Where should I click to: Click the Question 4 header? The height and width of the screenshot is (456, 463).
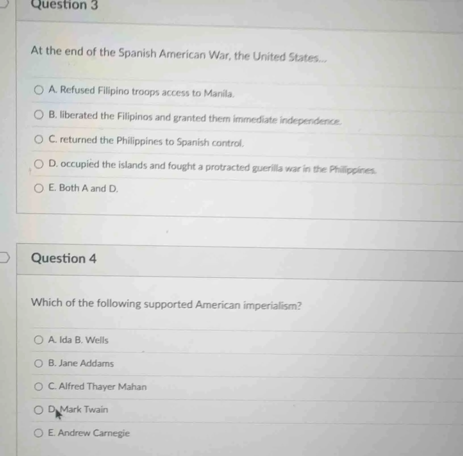(64, 259)
